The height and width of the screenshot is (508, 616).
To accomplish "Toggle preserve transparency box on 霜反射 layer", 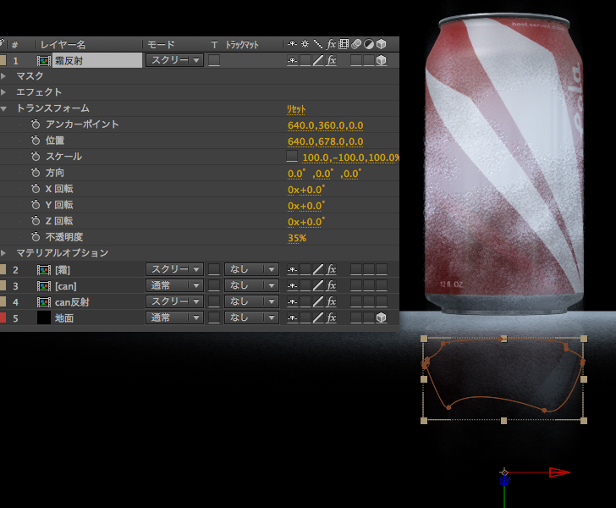I will [214, 60].
